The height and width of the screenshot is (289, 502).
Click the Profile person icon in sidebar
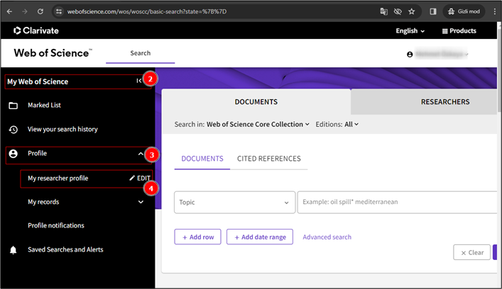tap(13, 154)
